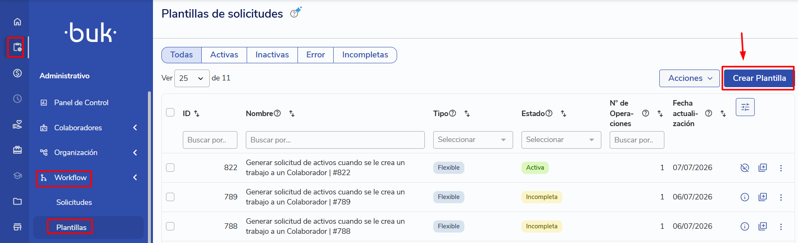This screenshot has height=243, width=798.
Task: Open the clock attendance icon in the sidebar
Action: (x=17, y=99)
